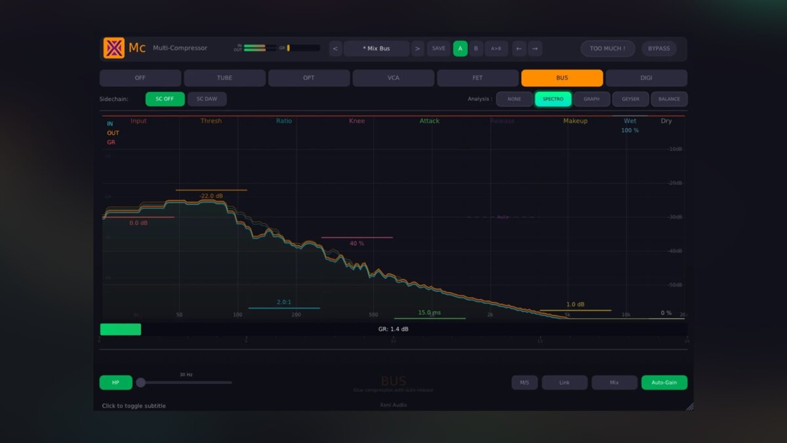Go to next preset with right chevron
Screen dimensions: 787x443
click(x=417, y=49)
